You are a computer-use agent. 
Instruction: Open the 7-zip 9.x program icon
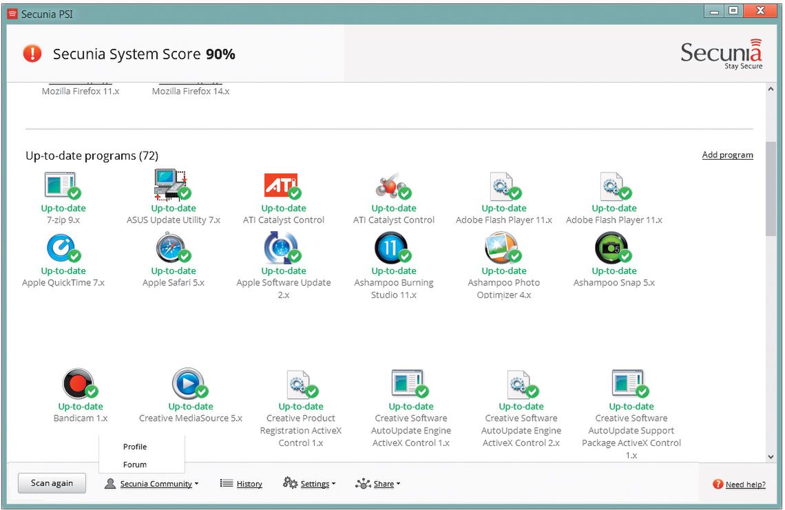coord(62,184)
